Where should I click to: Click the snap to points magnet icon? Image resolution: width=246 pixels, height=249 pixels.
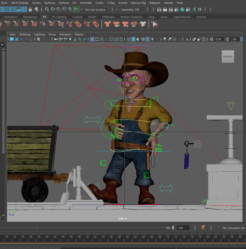(59, 10)
